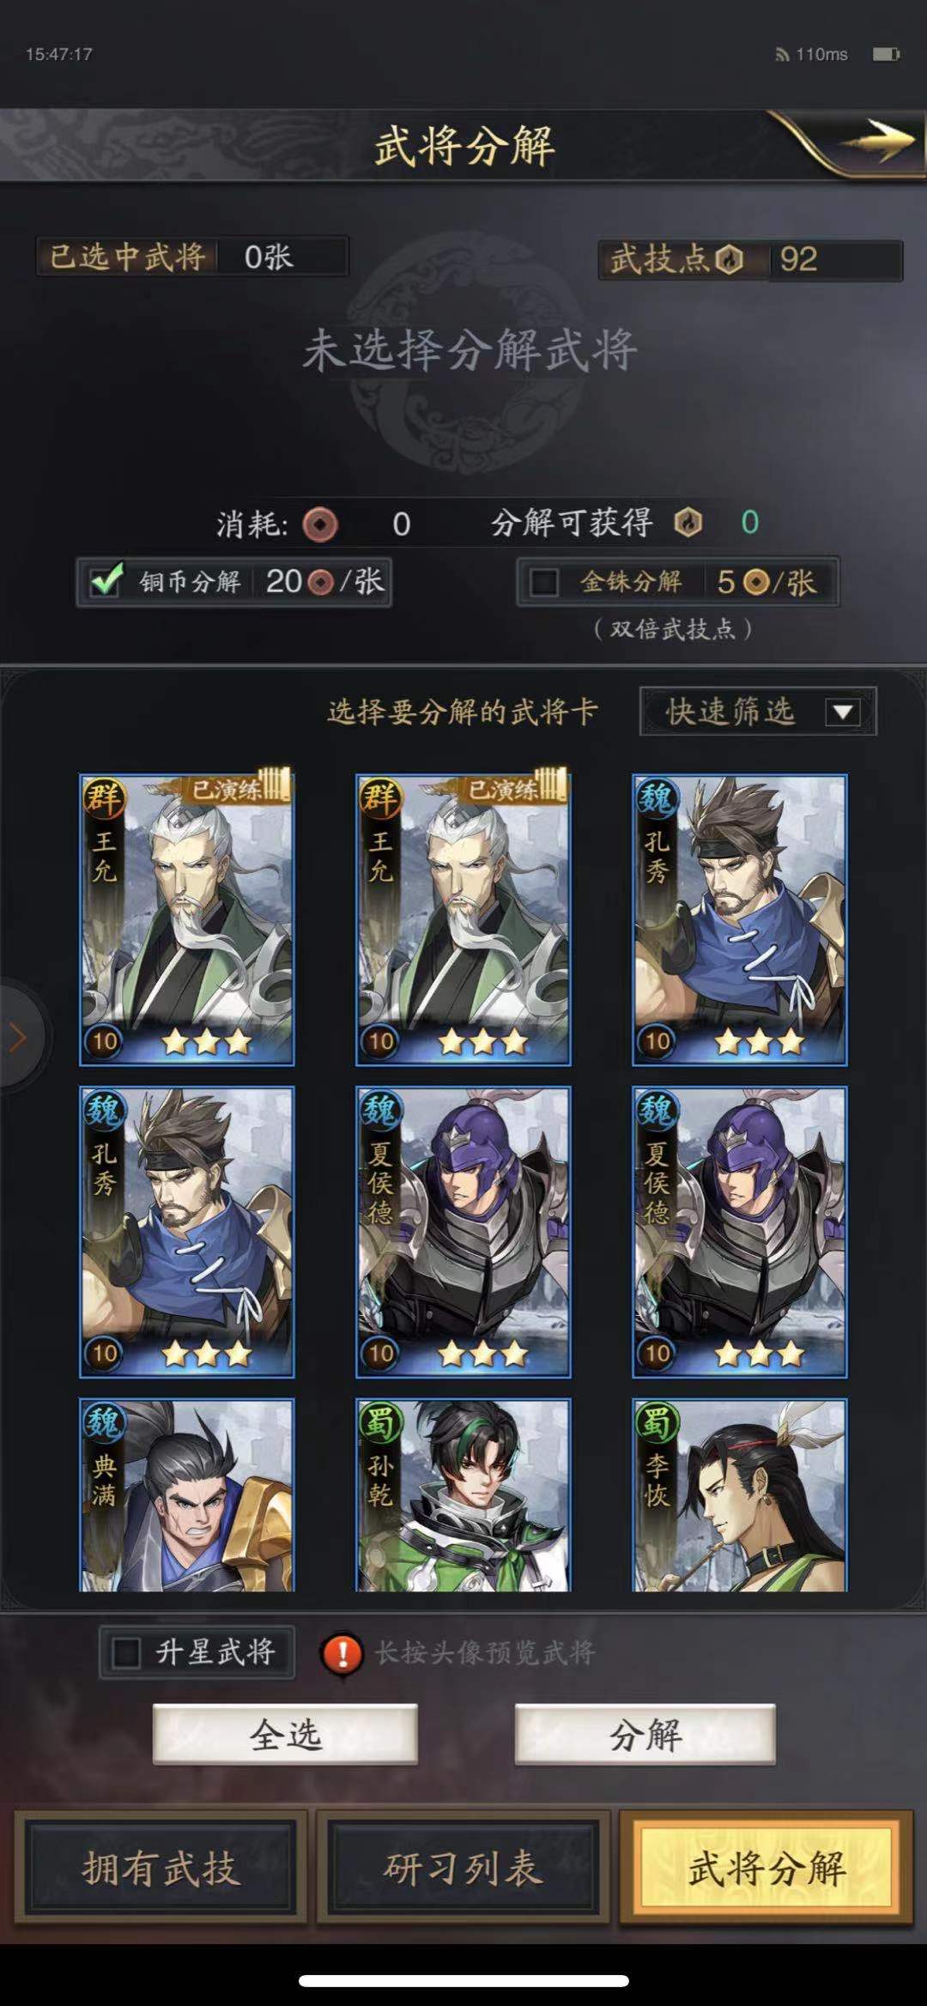The width and height of the screenshot is (927, 2006).
Task: Click the copper coin icon beside 消耗
Action: (320, 524)
